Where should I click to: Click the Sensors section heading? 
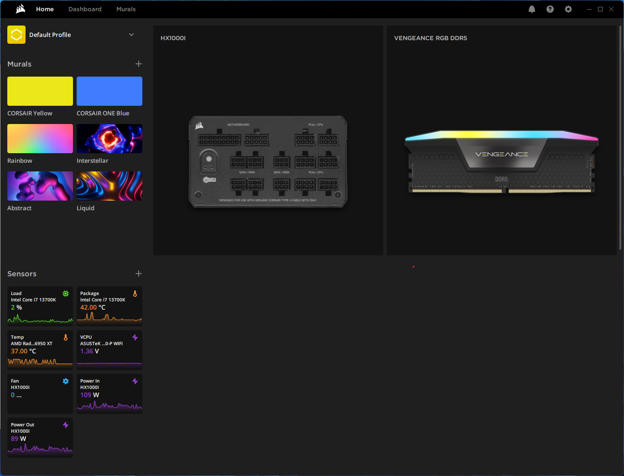point(22,274)
